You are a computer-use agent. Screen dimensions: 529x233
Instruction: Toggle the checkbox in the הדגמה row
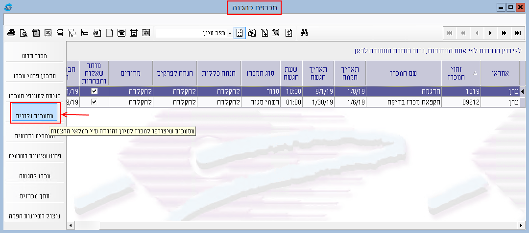point(94,91)
